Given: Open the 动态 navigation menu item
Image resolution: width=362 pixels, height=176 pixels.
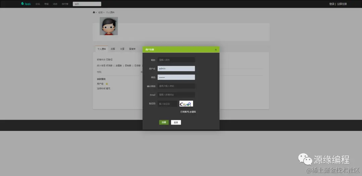Looking at the screenshot, I should [x=55, y=4].
